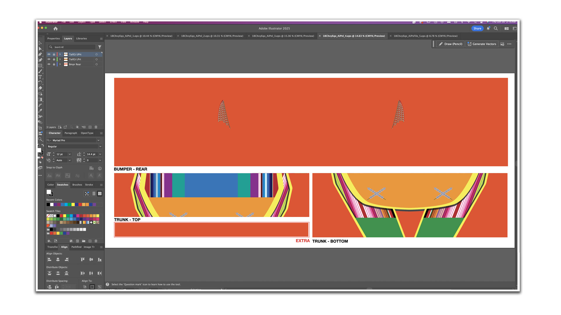561x315 pixels.
Task: Click the Share button
Action: pyautogui.click(x=477, y=29)
